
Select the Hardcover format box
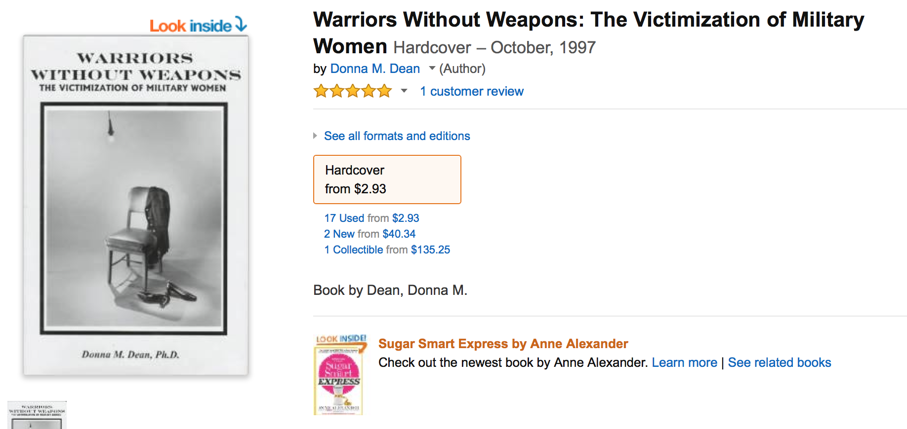pos(387,179)
